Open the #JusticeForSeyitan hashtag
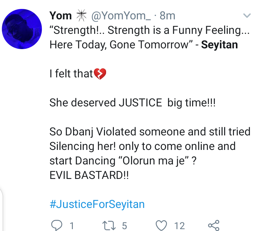Screen dimensions: 260x231 (x=97, y=204)
